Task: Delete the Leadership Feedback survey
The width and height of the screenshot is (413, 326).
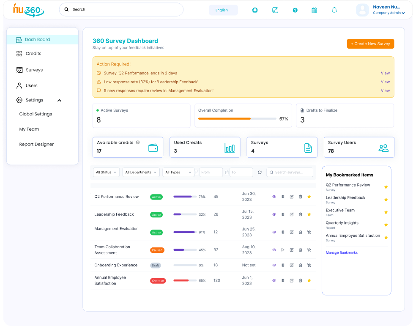Action: (x=300, y=214)
